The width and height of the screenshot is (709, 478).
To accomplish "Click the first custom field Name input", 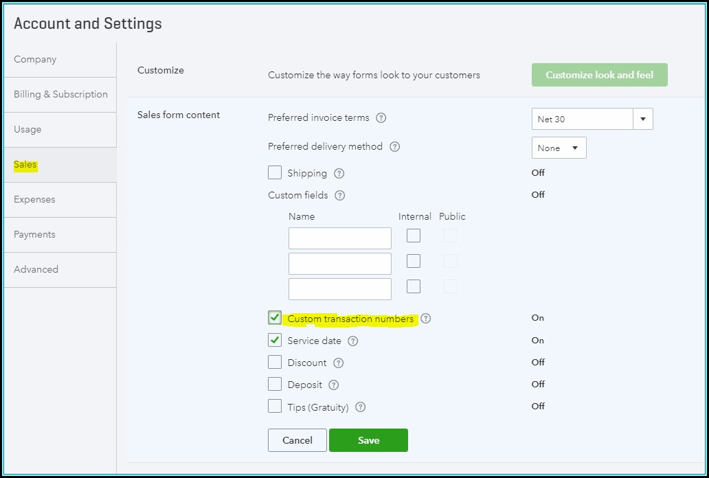I will click(339, 238).
